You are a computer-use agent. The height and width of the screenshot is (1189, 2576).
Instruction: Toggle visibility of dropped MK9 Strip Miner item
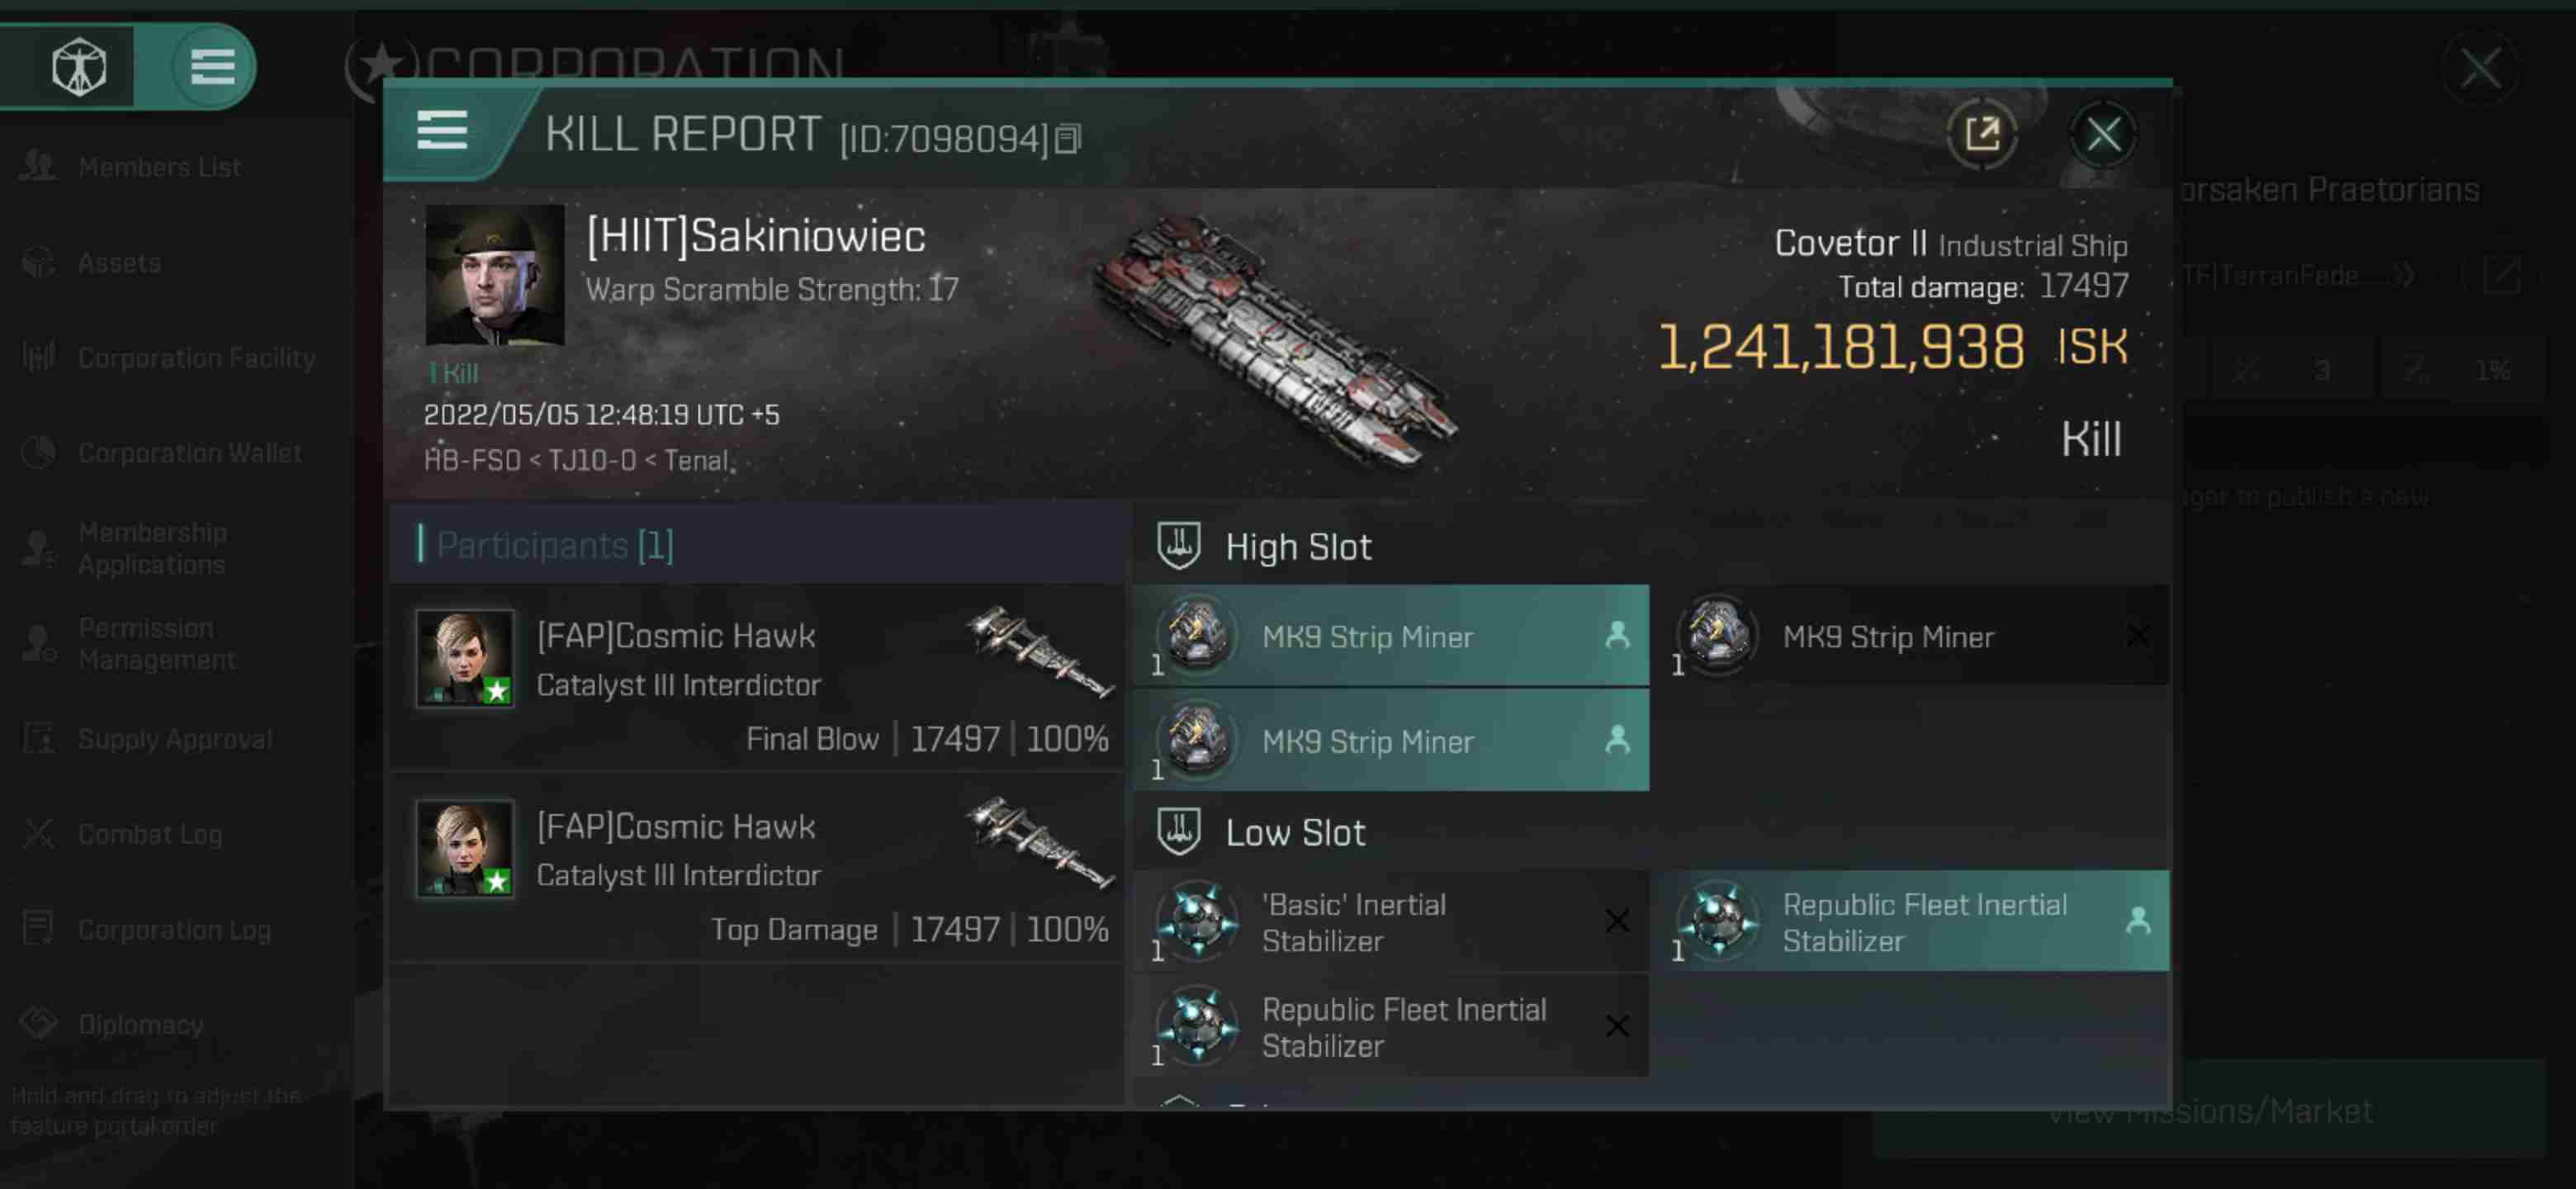(x=2138, y=636)
